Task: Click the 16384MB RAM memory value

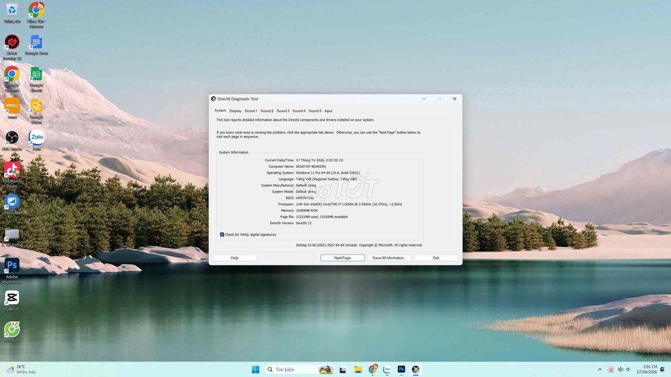Action: pyautogui.click(x=307, y=210)
